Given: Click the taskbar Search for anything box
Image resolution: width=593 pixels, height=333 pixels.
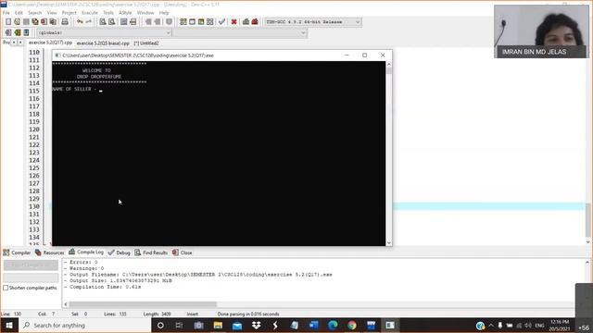Looking at the screenshot, I should [84, 325].
